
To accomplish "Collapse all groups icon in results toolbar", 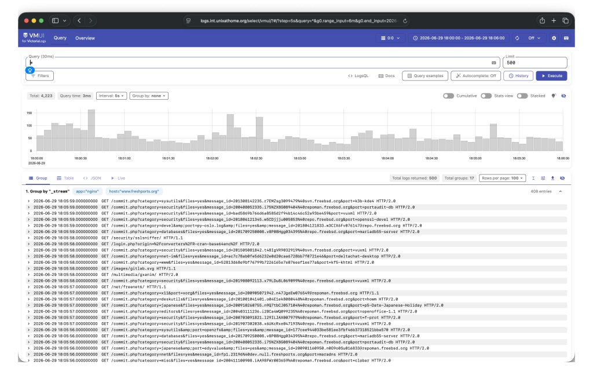I will click(533, 179).
